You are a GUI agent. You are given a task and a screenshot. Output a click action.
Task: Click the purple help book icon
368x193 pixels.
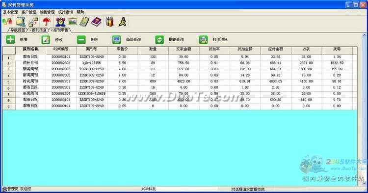tap(96, 22)
